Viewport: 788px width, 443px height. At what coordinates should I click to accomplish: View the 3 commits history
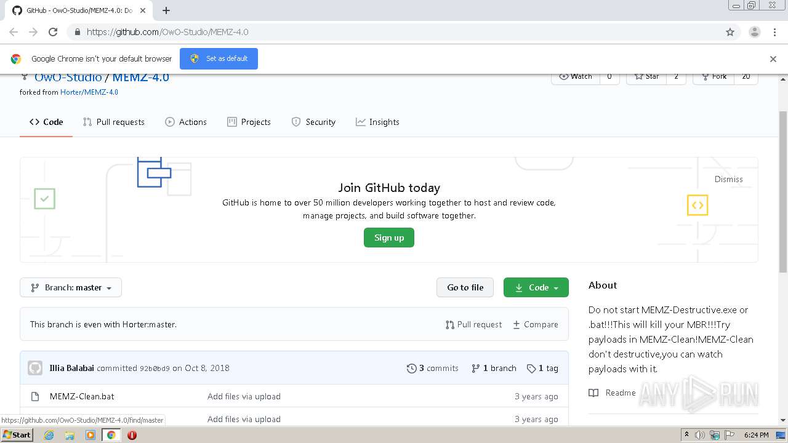tap(433, 368)
